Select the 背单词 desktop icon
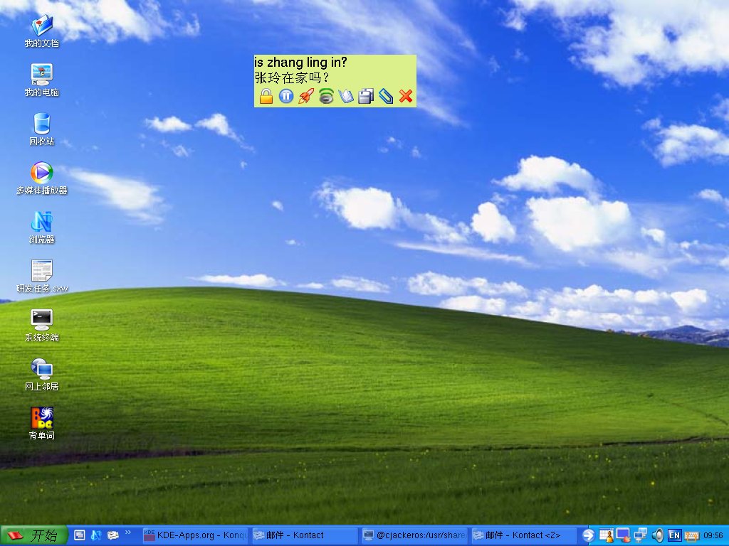Screen dimensions: 729x546 click(x=42, y=424)
